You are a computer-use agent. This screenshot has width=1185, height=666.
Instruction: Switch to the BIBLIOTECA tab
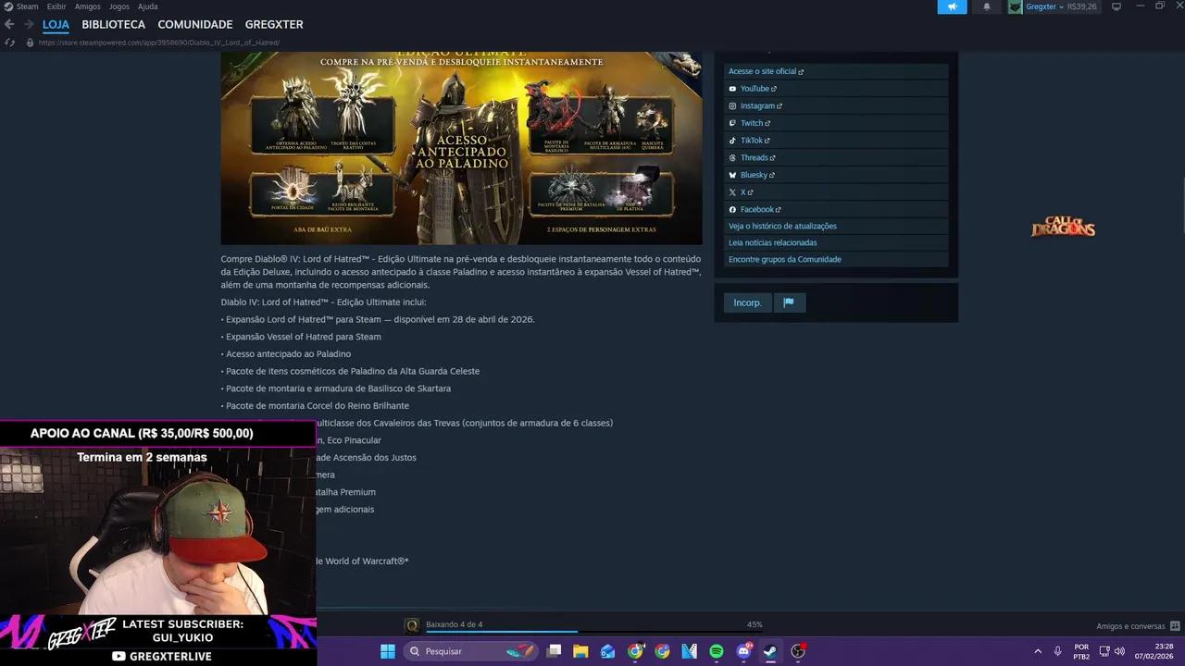113,24
